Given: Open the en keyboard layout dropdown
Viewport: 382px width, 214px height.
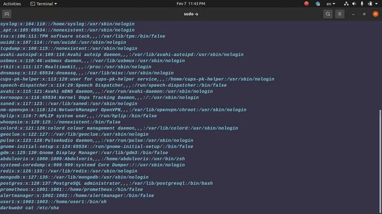Looking at the screenshot, I should click(331, 4).
